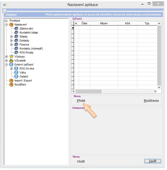The height and width of the screenshot is (170, 167).
Task: Select Ostatní tree item label
Action: 24,76
